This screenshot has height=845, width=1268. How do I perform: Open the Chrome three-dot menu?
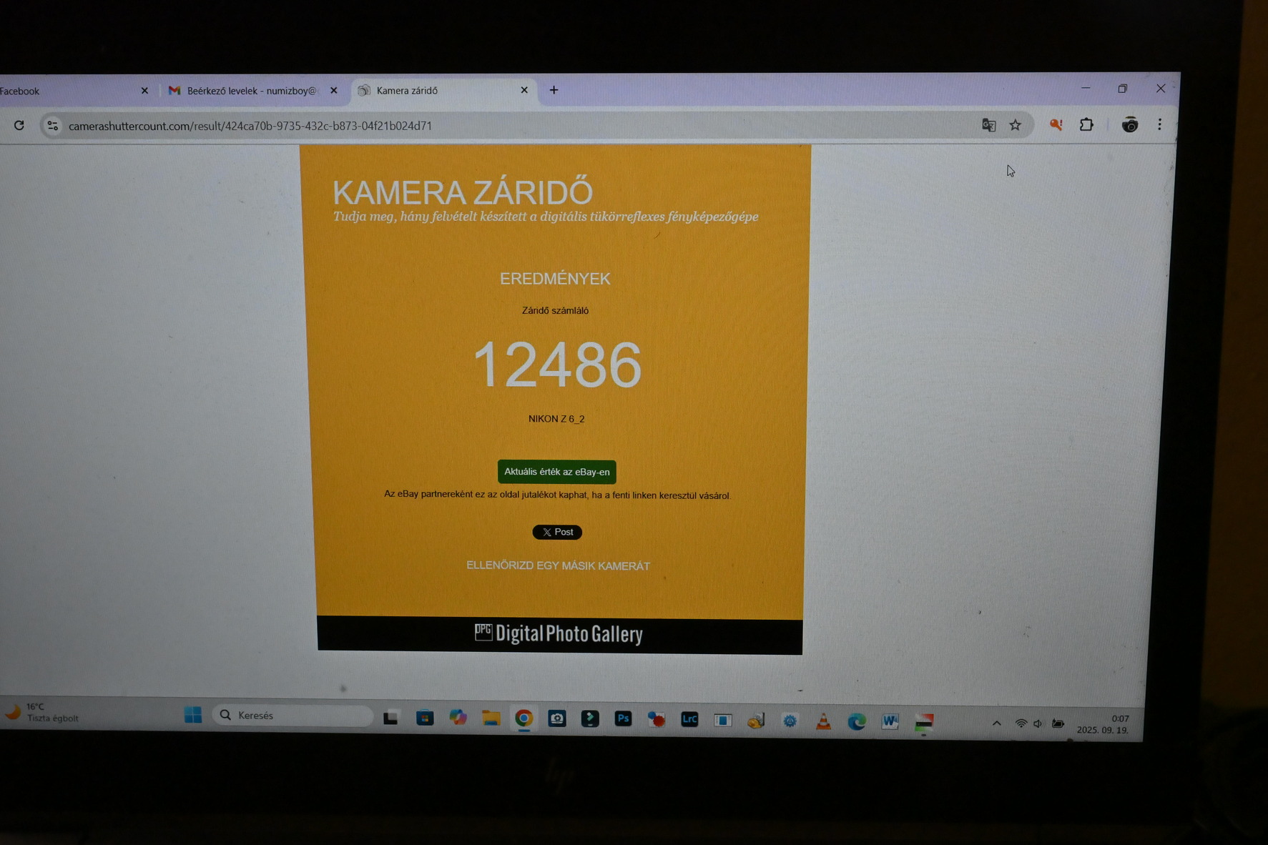coord(1160,124)
